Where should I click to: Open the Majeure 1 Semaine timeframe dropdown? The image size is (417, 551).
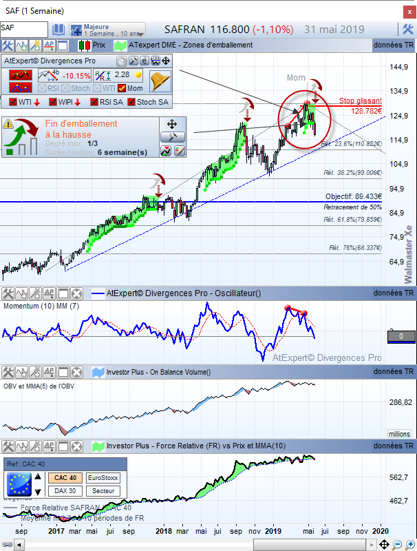pos(107,30)
